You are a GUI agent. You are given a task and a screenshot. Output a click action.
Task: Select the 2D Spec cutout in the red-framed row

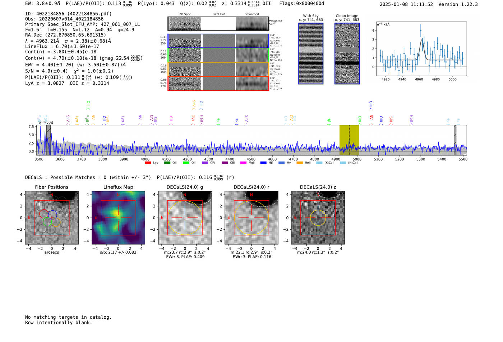185,83
